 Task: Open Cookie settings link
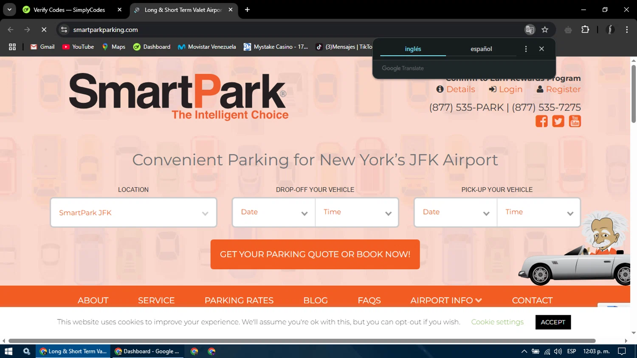point(497,322)
